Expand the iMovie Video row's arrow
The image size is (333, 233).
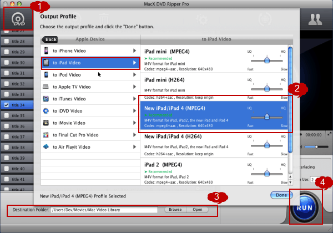coord(134,123)
